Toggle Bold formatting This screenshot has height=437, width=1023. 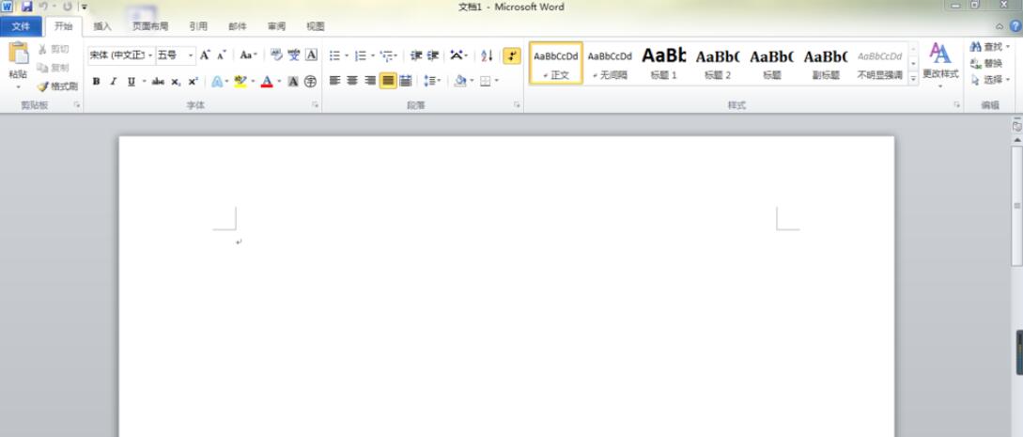[x=96, y=82]
